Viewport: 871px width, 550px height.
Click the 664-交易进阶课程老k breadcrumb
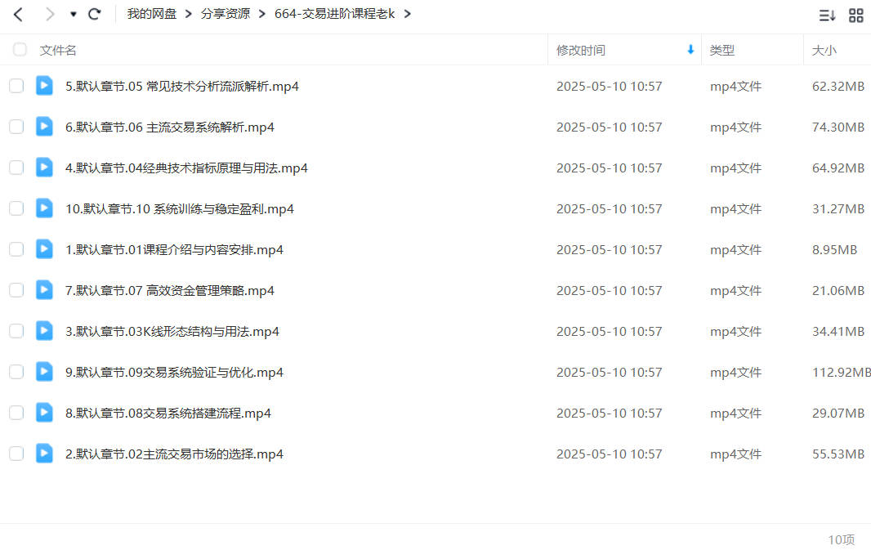click(x=334, y=14)
